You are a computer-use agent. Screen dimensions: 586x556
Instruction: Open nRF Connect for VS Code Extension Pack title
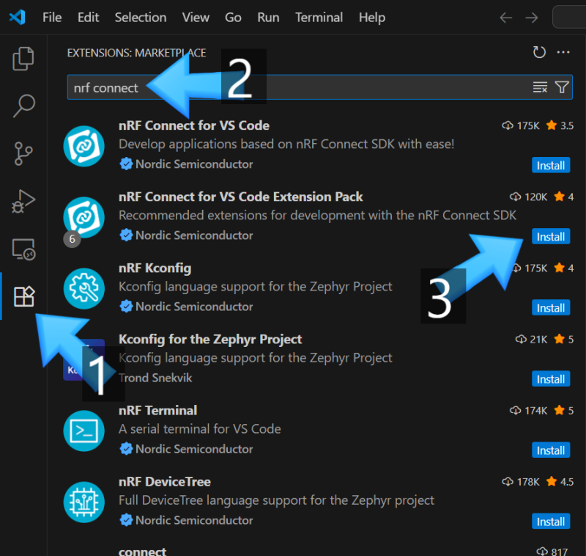[241, 197]
